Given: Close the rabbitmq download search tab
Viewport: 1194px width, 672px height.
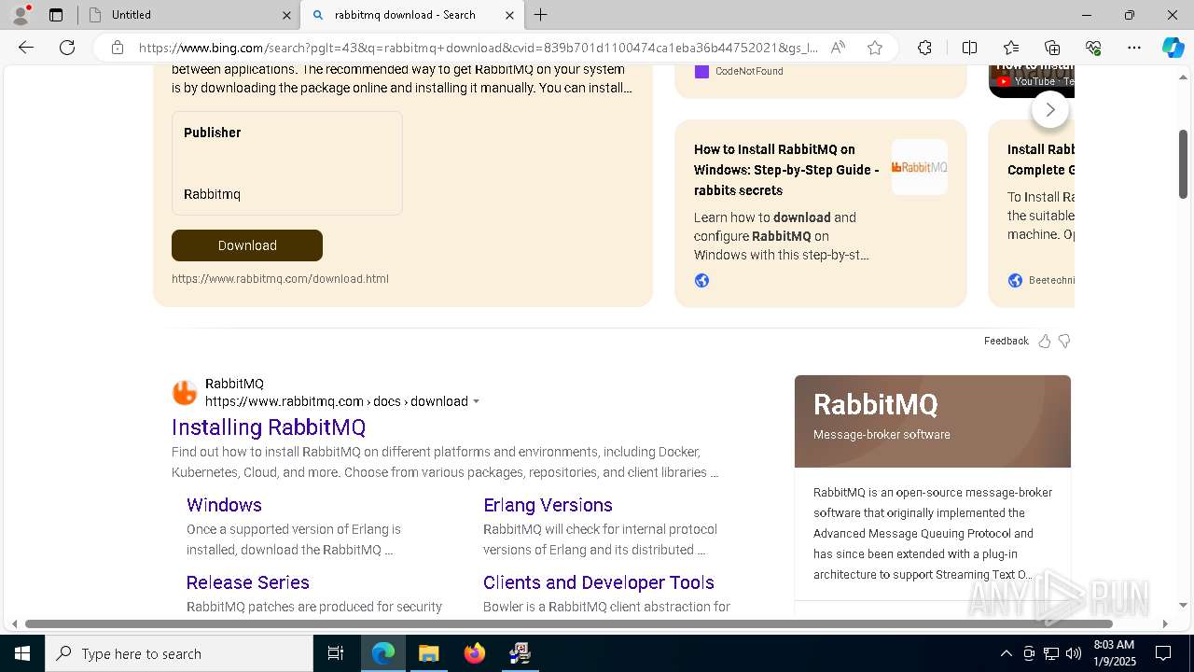Looking at the screenshot, I should coord(509,15).
